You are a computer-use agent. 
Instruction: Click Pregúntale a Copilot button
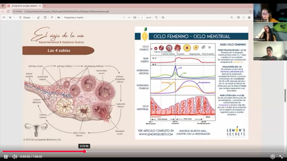point(74,17)
